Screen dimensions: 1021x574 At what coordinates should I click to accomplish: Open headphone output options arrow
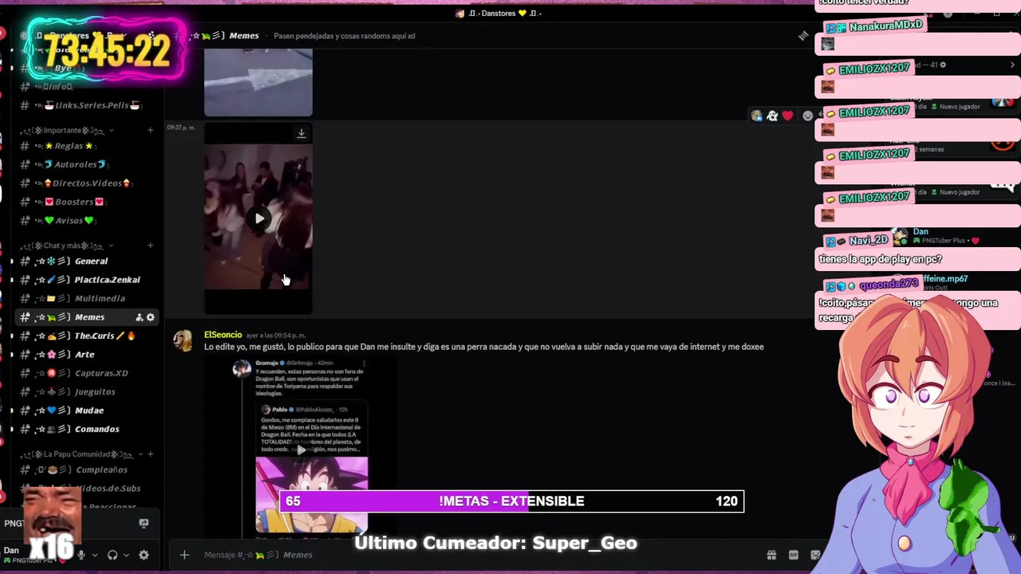pyautogui.click(x=126, y=555)
